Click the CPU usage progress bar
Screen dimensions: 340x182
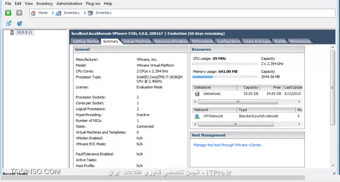(225, 64)
